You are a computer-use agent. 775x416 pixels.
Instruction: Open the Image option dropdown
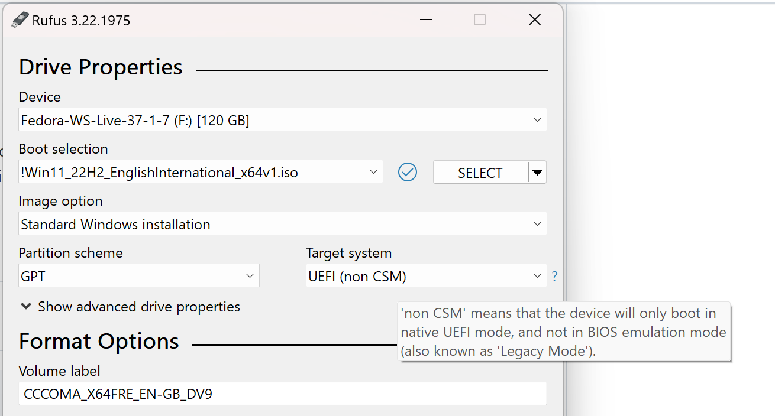[x=538, y=223]
